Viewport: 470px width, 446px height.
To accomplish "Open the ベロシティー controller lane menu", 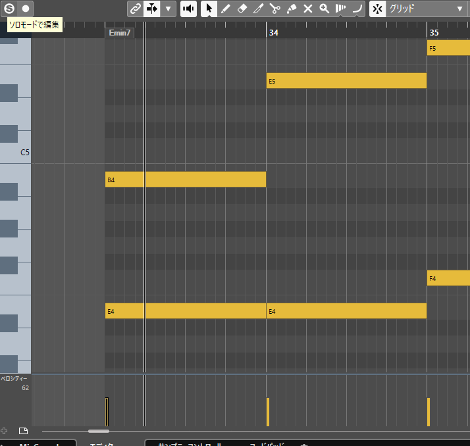I will (x=14, y=379).
